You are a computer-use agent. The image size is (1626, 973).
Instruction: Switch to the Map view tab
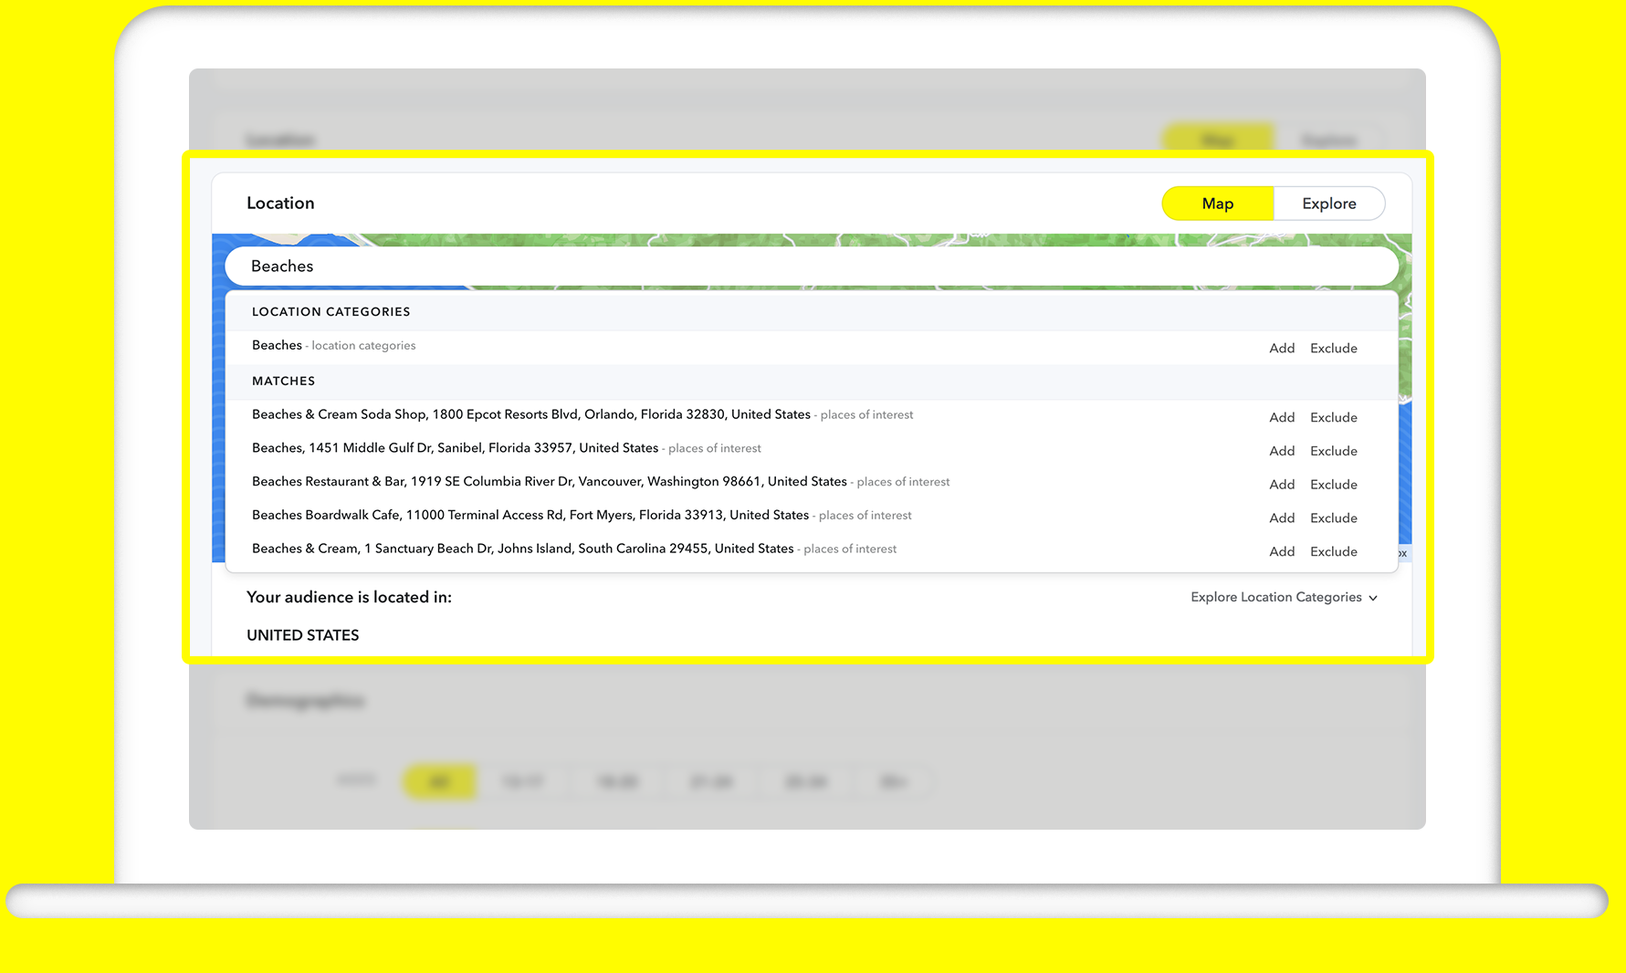click(x=1217, y=204)
